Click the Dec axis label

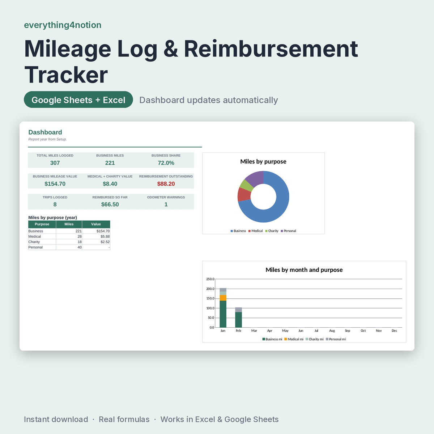point(395,331)
